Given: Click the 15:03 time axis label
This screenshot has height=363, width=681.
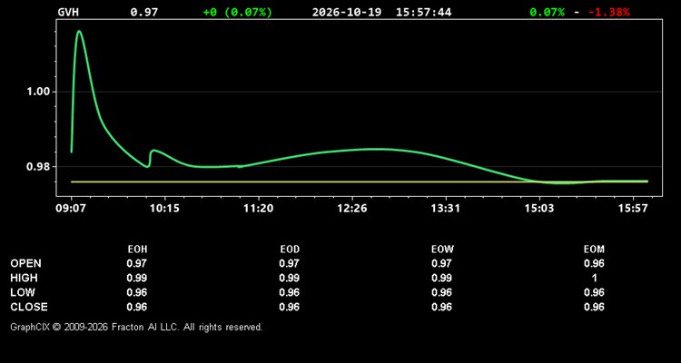Looking at the screenshot, I should (x=539, y=209).
